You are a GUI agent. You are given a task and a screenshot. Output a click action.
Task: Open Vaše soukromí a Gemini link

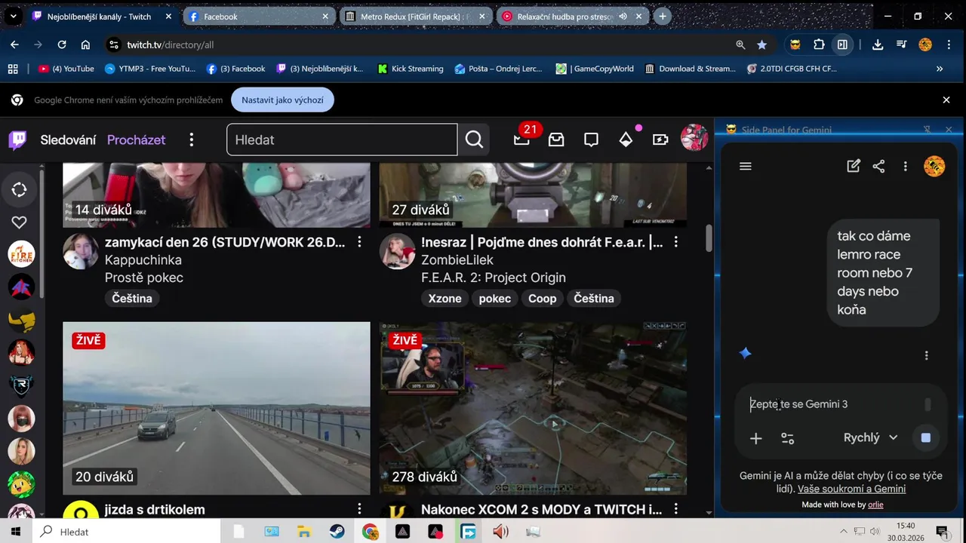[x=851, y=489]
